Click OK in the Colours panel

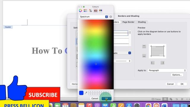point(107,98)
